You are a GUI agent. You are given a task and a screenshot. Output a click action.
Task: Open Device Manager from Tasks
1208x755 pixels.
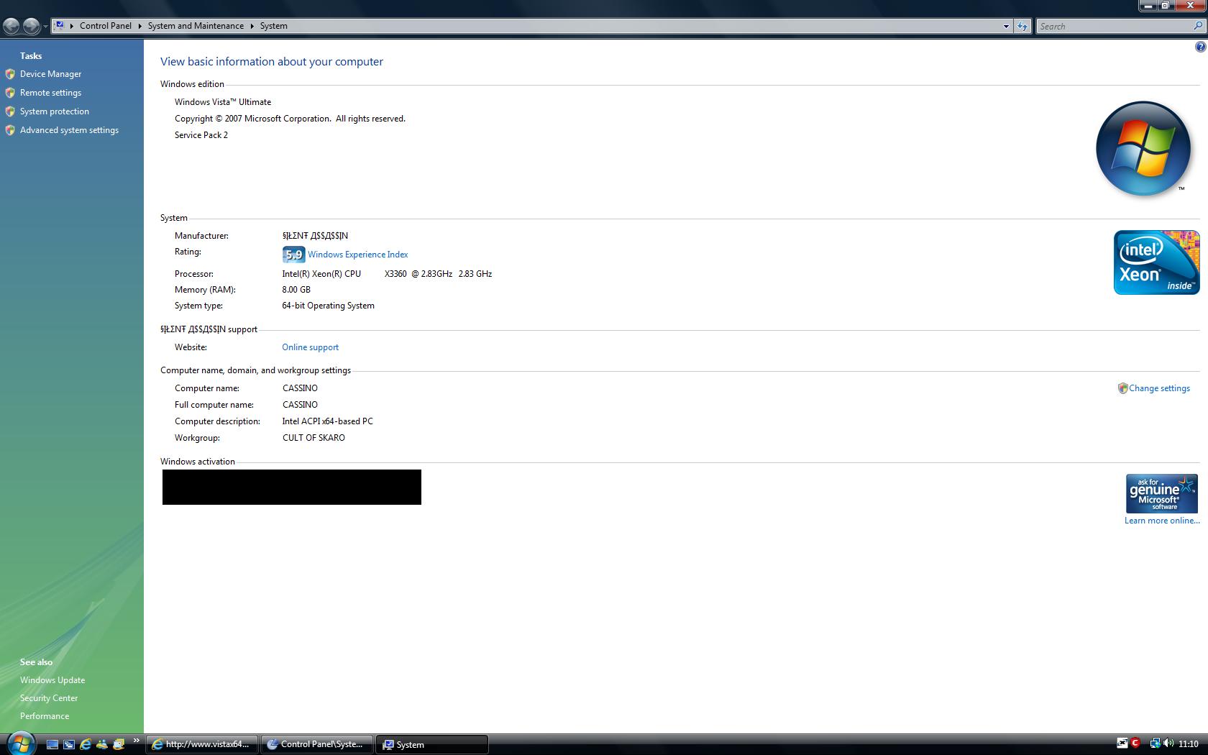point(50,74)
